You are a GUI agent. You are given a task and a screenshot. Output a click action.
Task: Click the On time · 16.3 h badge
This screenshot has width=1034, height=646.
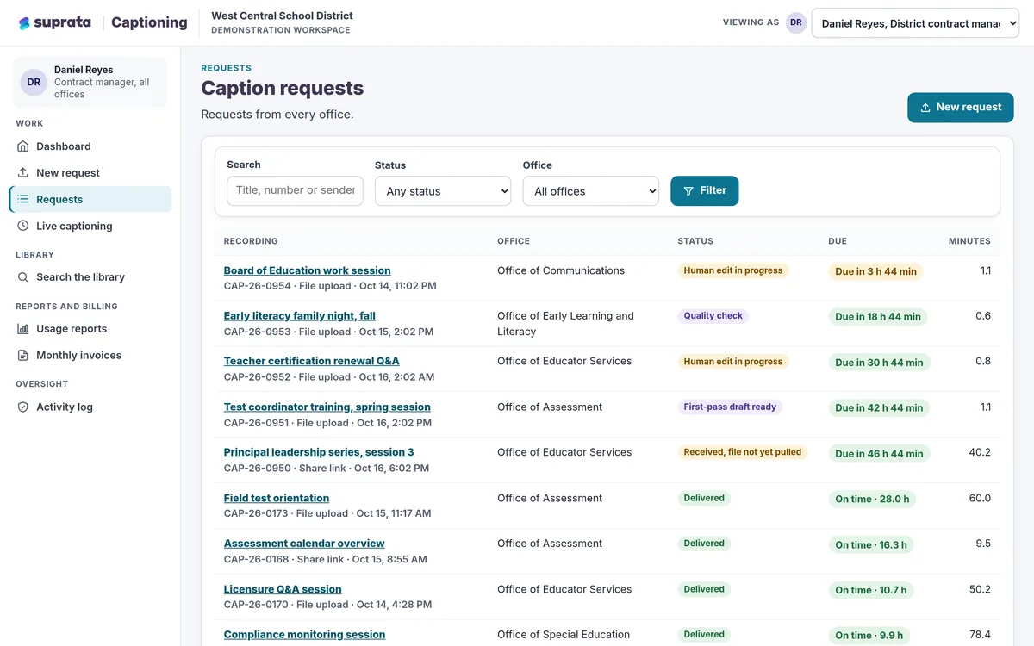(871, 545)
